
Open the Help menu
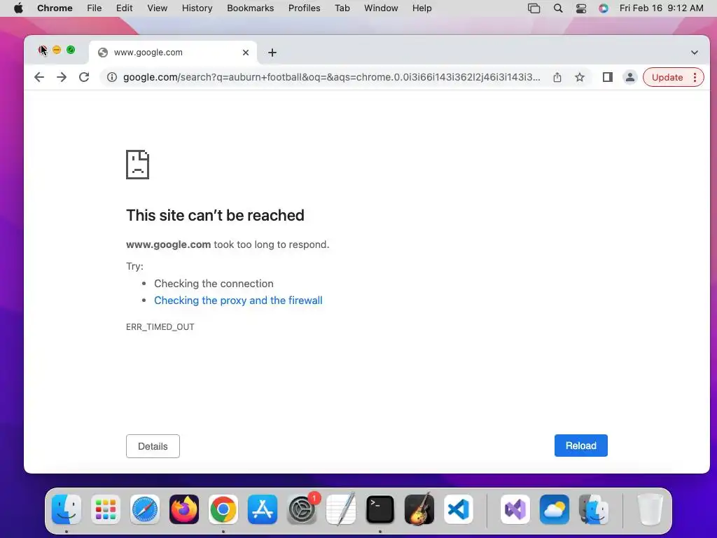(x=422, y=8)
